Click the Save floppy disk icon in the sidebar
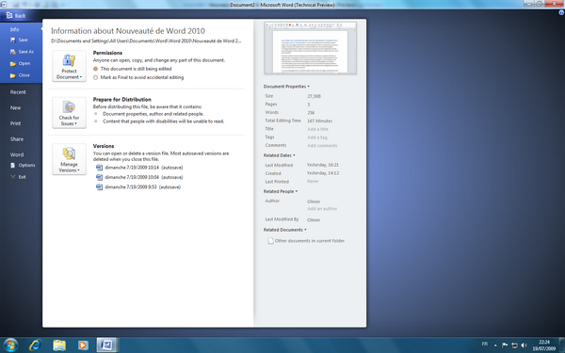This screenshot has height=353, width=565. click(13, 40)
